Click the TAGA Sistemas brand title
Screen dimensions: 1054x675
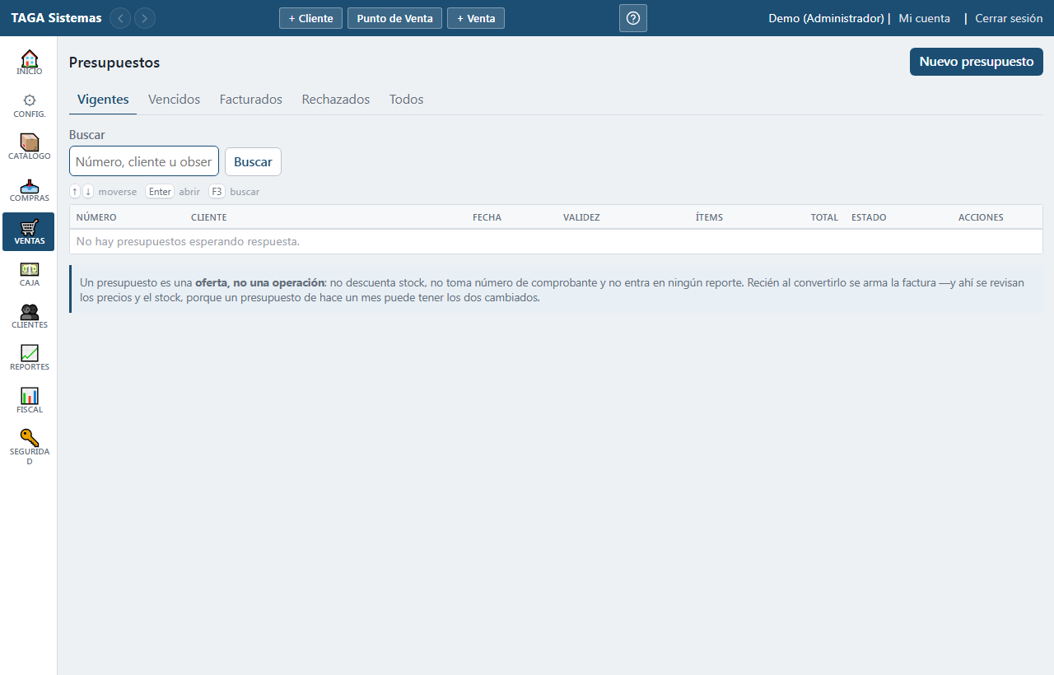56,18
